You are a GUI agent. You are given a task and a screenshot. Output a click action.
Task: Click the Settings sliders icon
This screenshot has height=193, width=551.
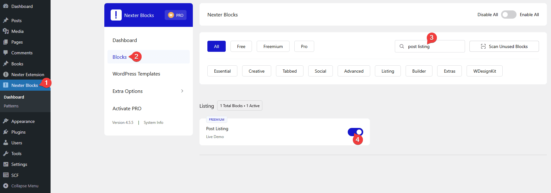coord(6,164)
